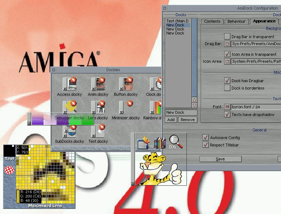Click the stacked books icon in the dock
The image size is (281, 214).
pos(159,143)
